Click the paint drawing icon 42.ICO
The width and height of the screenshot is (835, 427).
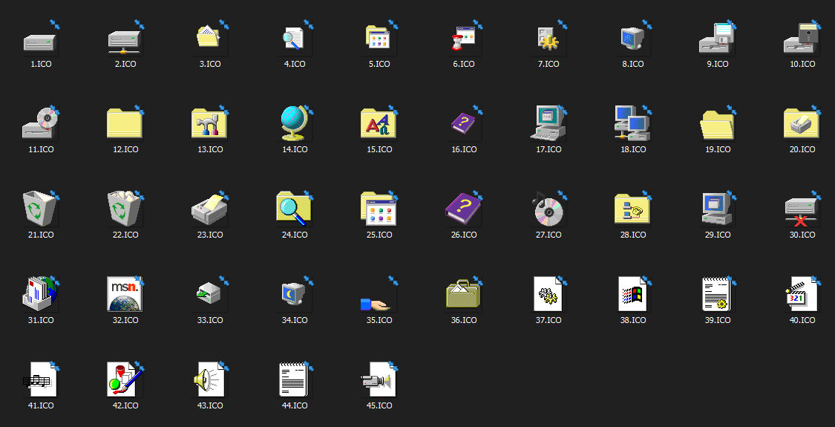click(x=125, y=379)
